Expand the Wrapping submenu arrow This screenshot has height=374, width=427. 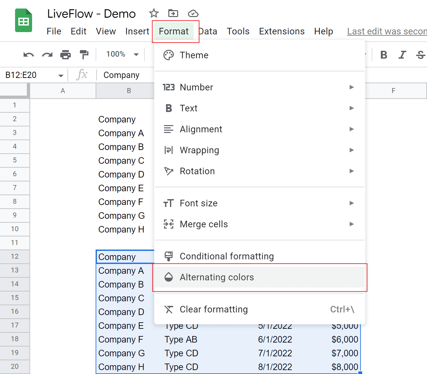[x=352, y=150]
